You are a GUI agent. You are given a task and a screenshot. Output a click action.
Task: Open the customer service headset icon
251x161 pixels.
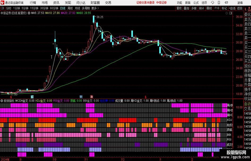tap(212, 3)
